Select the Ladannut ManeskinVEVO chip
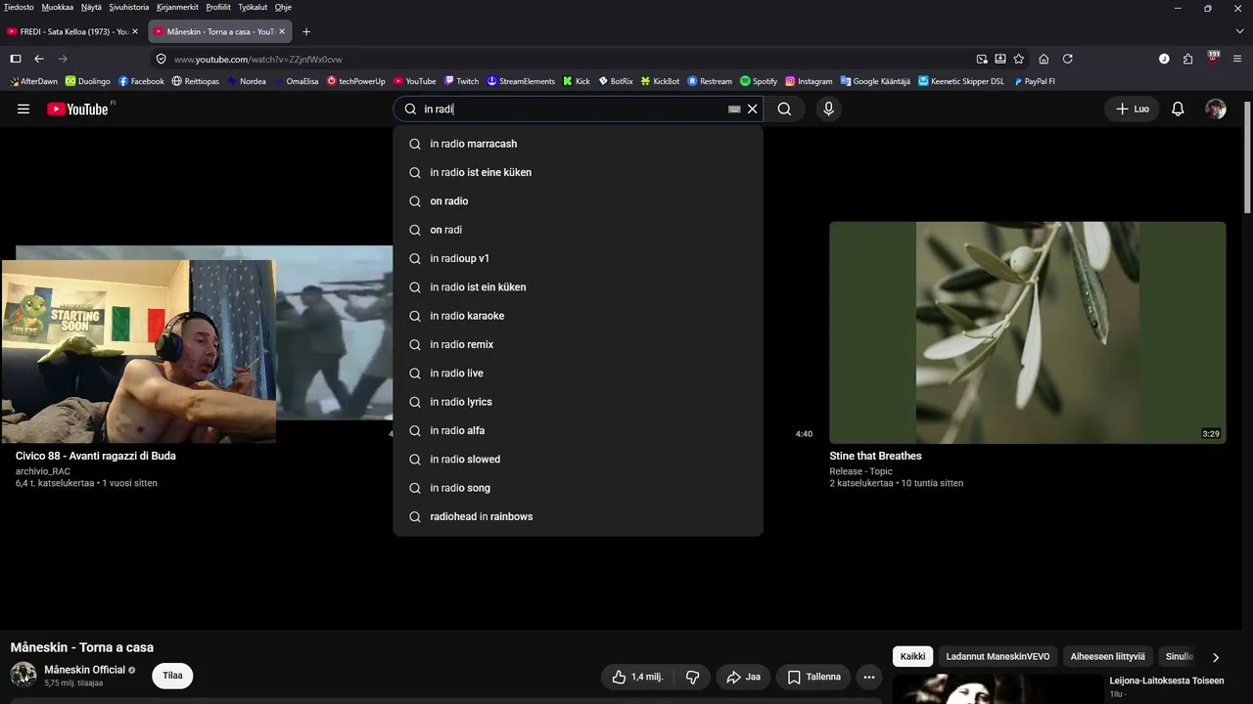The width and height of the screenshot is (1253, 704). [998, 657]
